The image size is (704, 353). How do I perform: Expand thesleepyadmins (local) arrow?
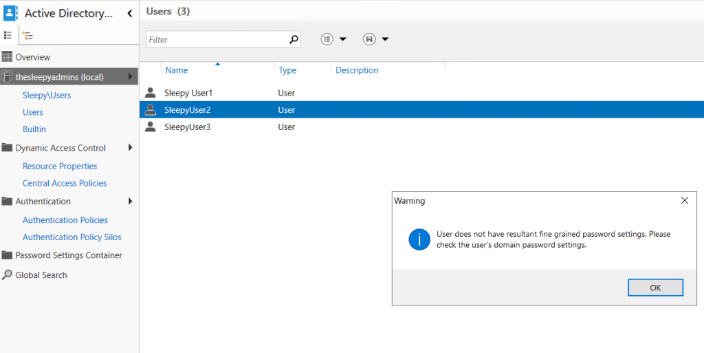tap(130, 77)
